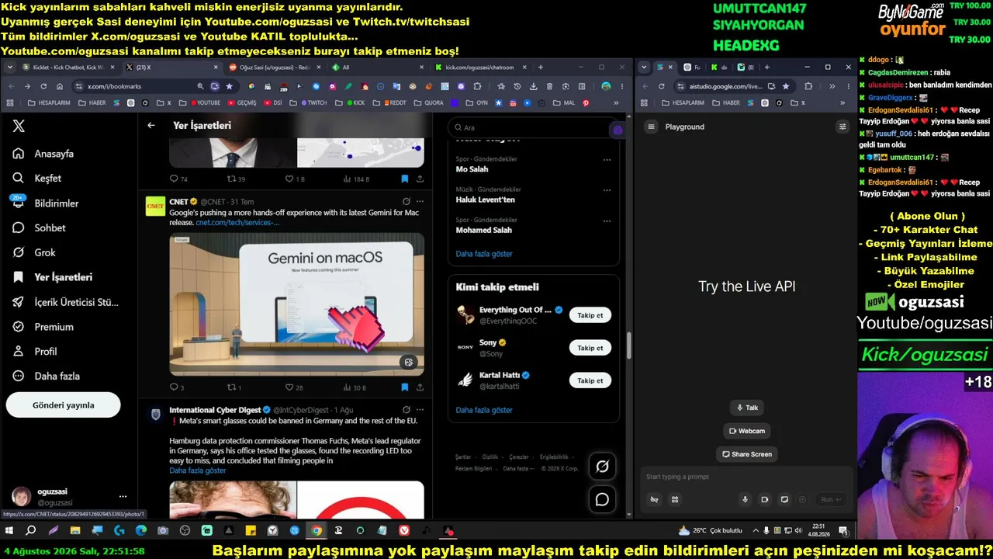
Task: Open TWITCH bookmark folder in left browser
Action: click(x=313, y=102)
